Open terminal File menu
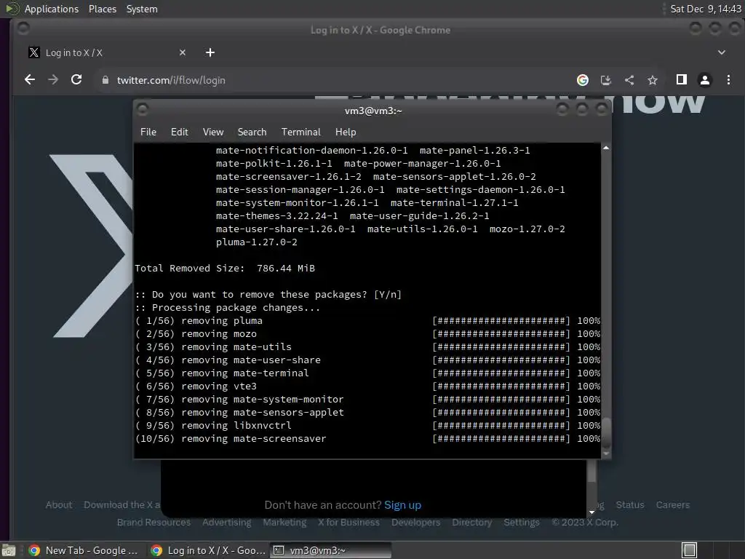Viewport: 745px width, 559px height. tap(148, 132)
